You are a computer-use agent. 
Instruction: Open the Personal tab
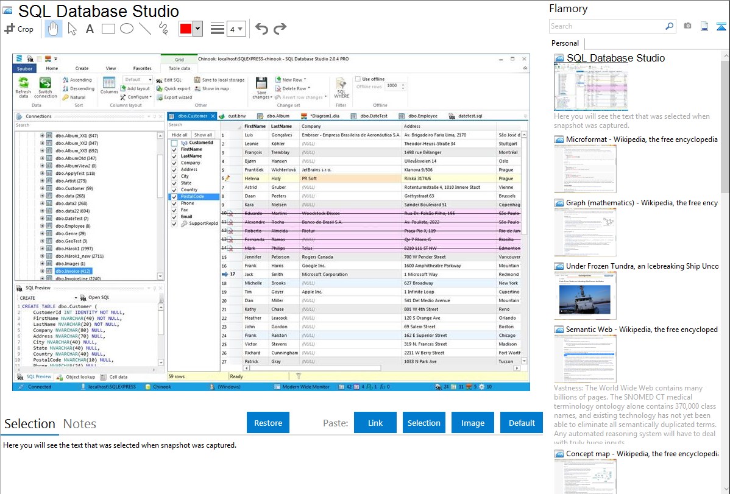[565, 43]
